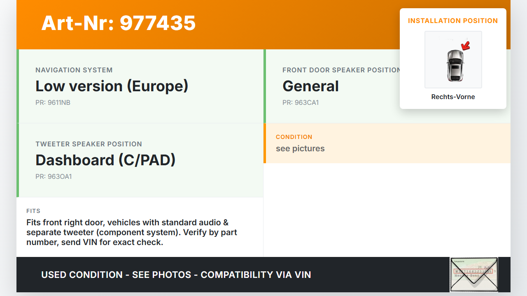
Task: Click the Front Door Speaker Position label
Action: 341,70
